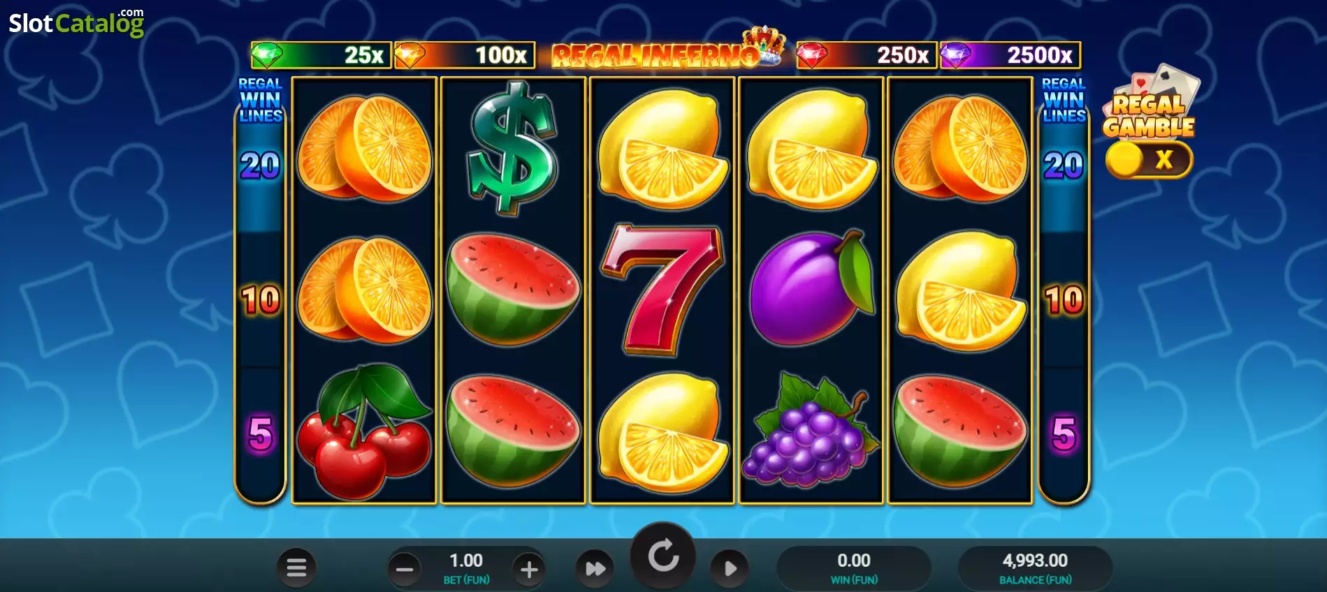The height and width of the screenshot is (592, 1327).
Task: Choose 20 win lines on right
Action: click(1064, 165)
